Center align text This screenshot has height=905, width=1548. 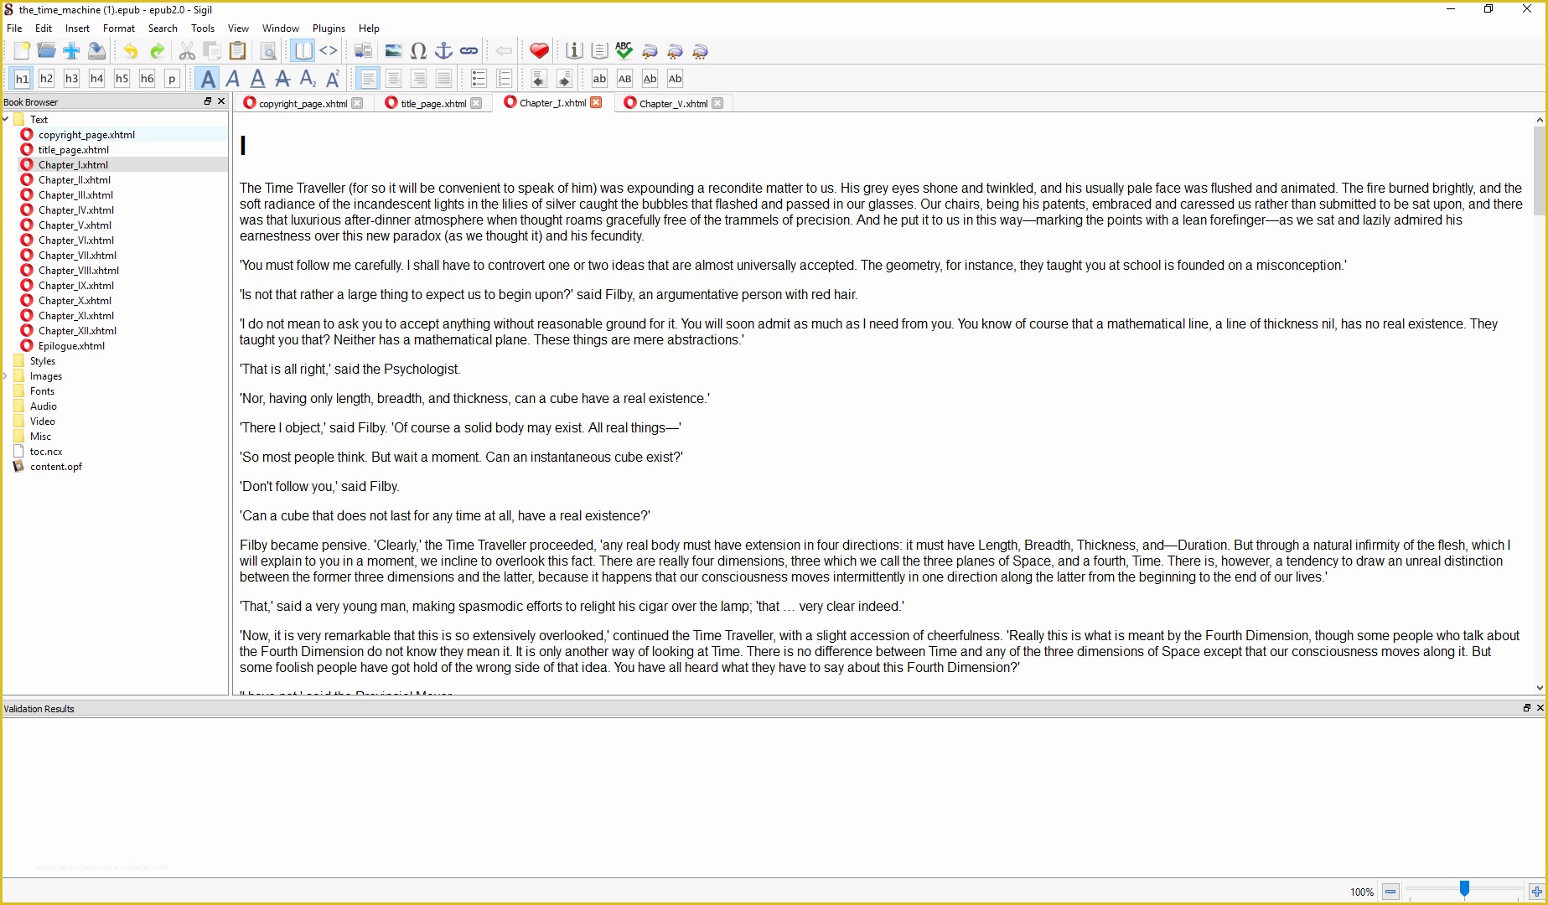pos(393,79)
